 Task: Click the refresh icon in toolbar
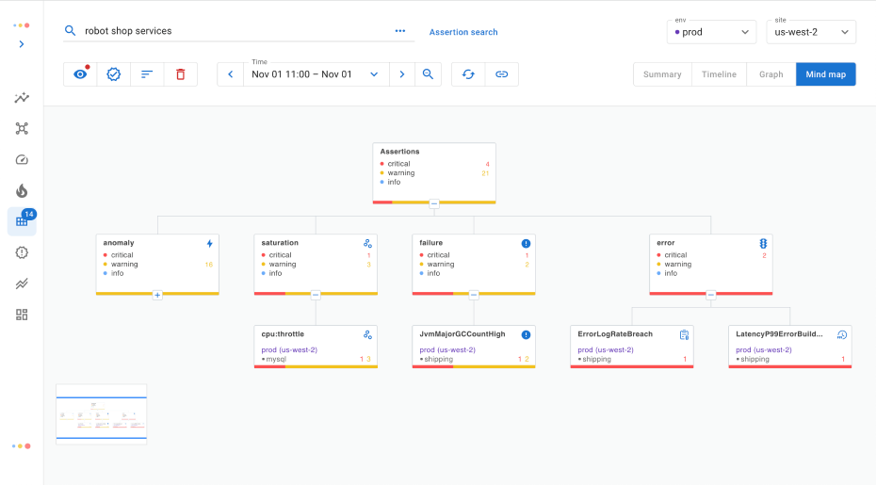click(x=468, y=74)
